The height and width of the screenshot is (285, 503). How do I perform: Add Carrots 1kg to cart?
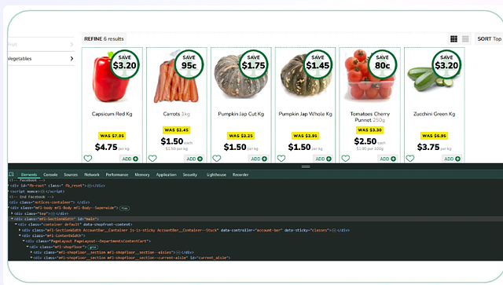pyautogui.click(x=194, y=159)
